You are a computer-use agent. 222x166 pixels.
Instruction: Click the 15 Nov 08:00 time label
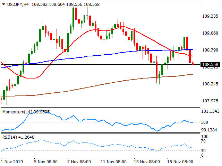[180, 162]
